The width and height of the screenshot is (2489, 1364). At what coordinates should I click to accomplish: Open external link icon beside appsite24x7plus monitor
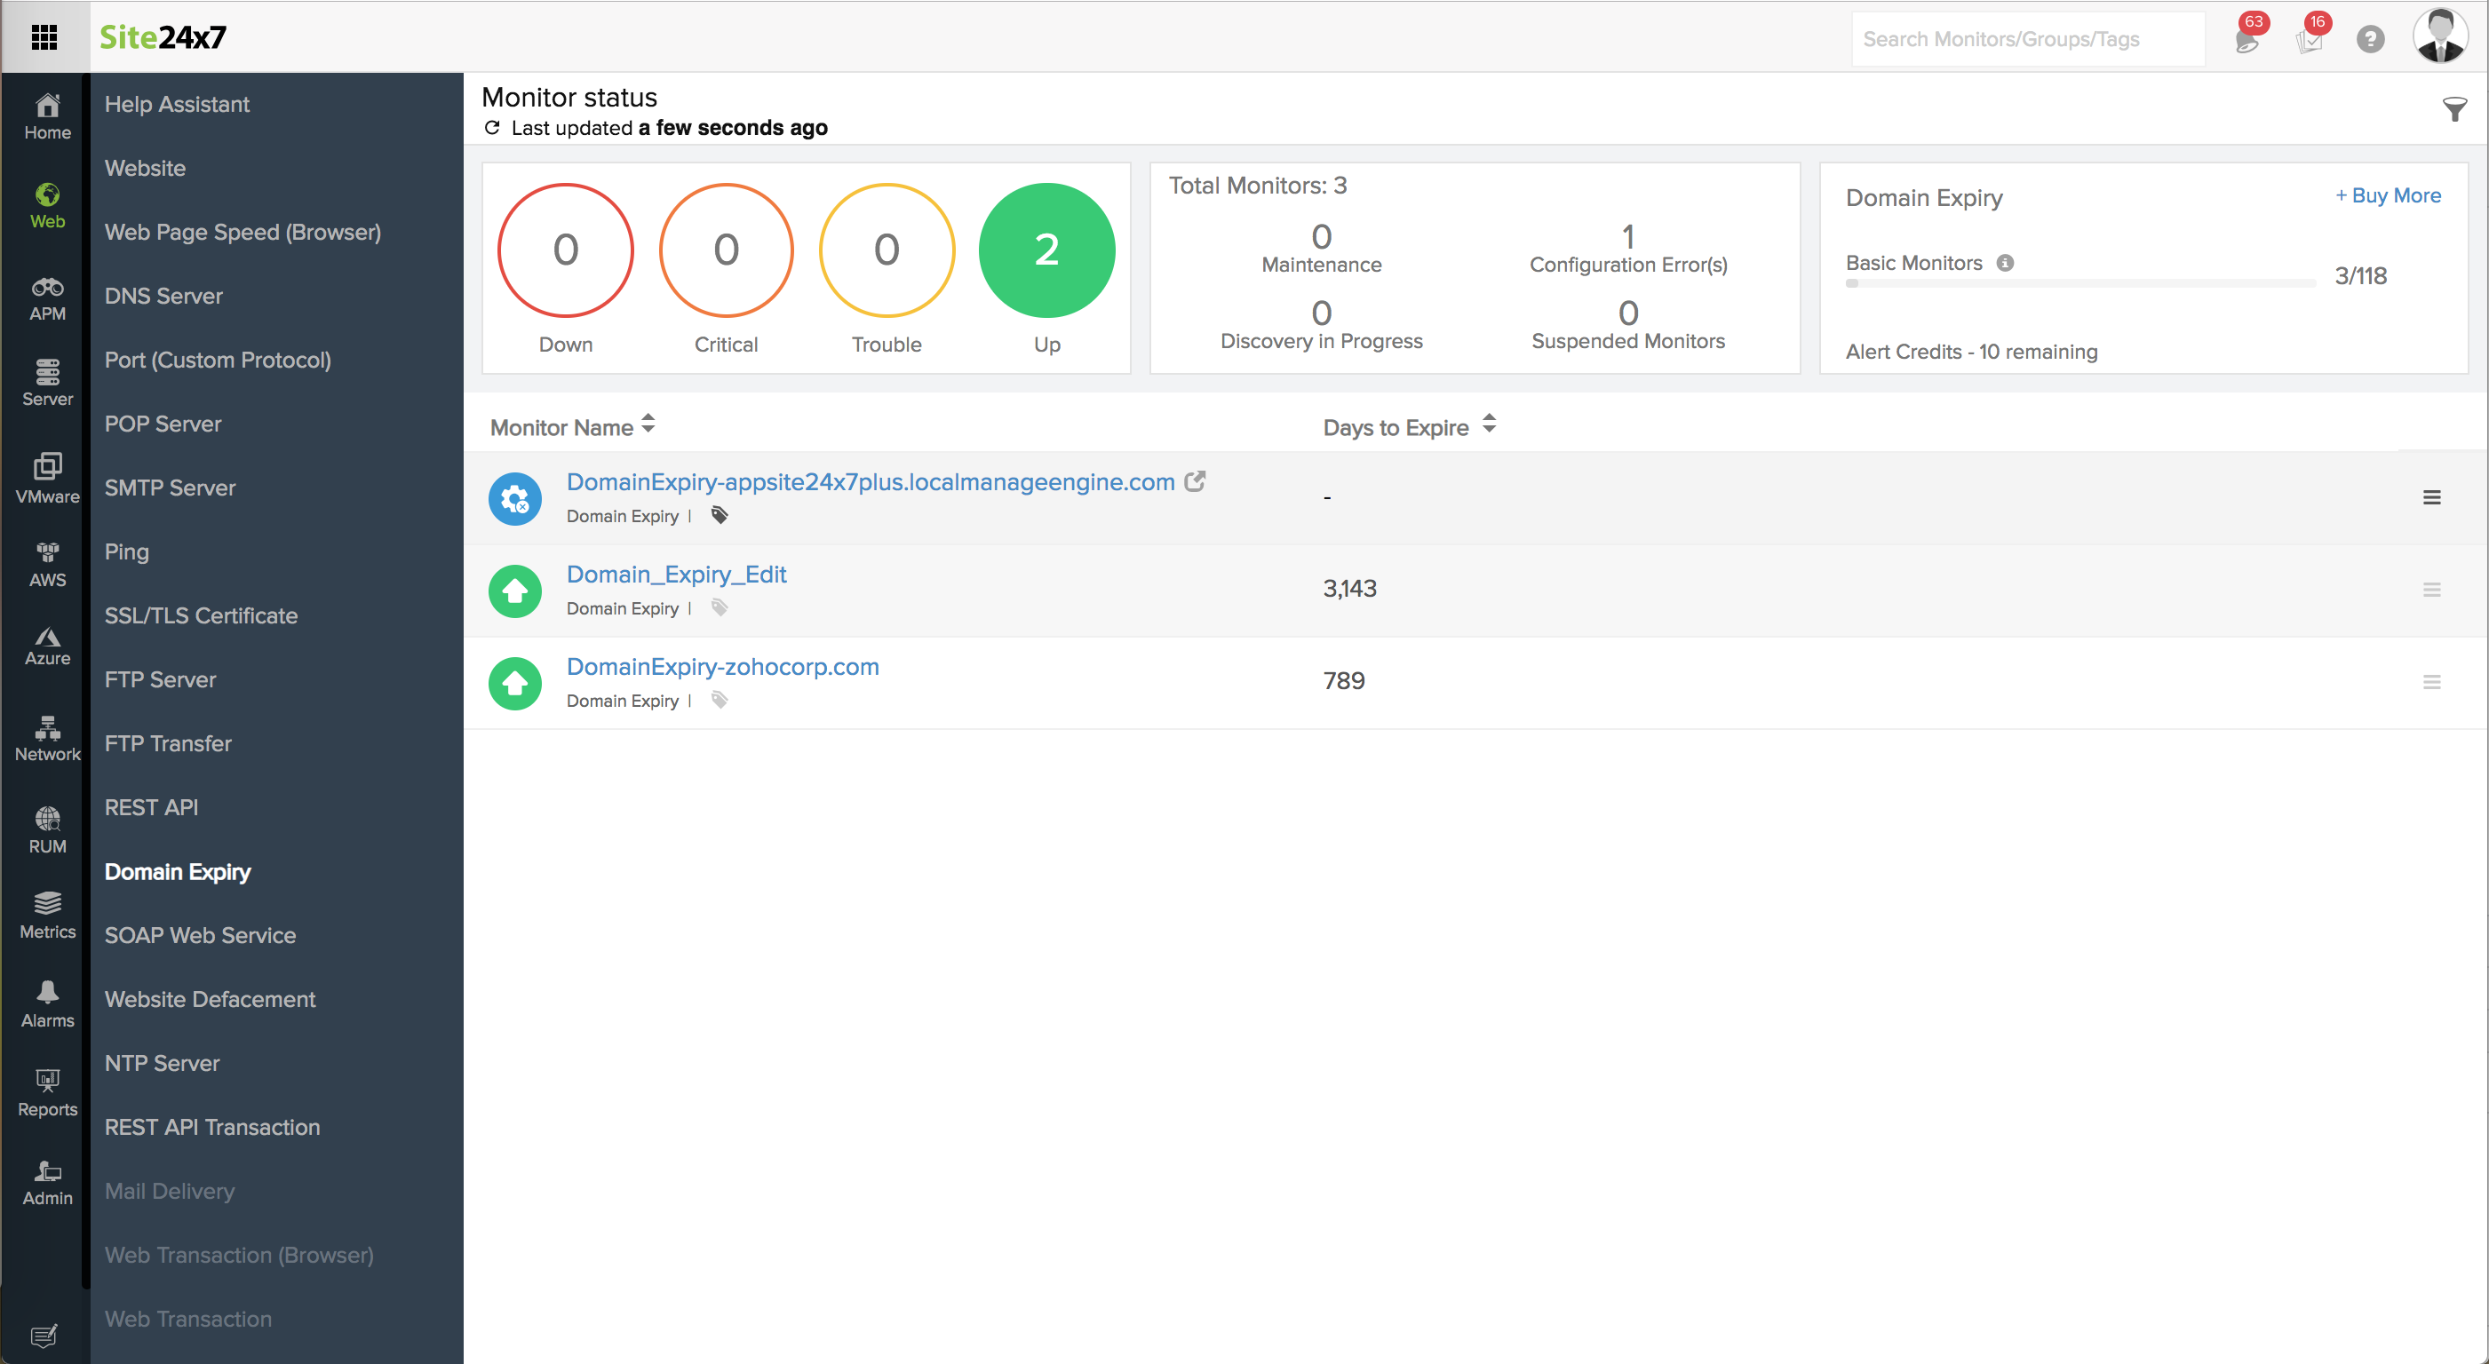click(1196, 481)
